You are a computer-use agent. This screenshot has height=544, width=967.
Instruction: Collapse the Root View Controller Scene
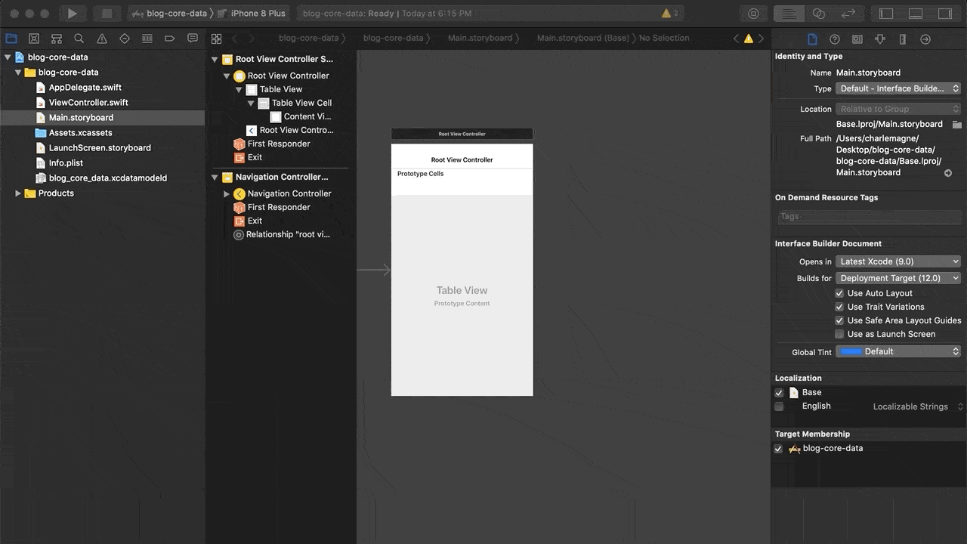pos(215,59)
